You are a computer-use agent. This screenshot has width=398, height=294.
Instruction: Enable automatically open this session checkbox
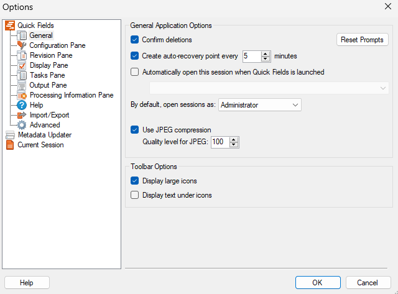pos(134,72)
